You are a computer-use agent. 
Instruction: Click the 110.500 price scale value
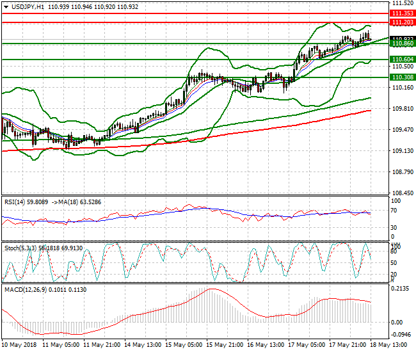403,67
